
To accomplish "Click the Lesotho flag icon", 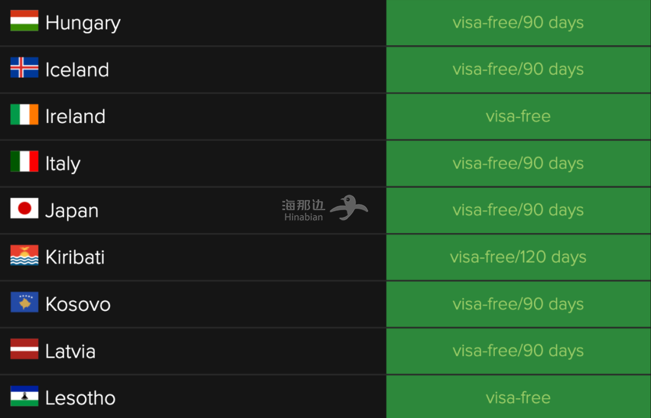I will click(25, 396).
